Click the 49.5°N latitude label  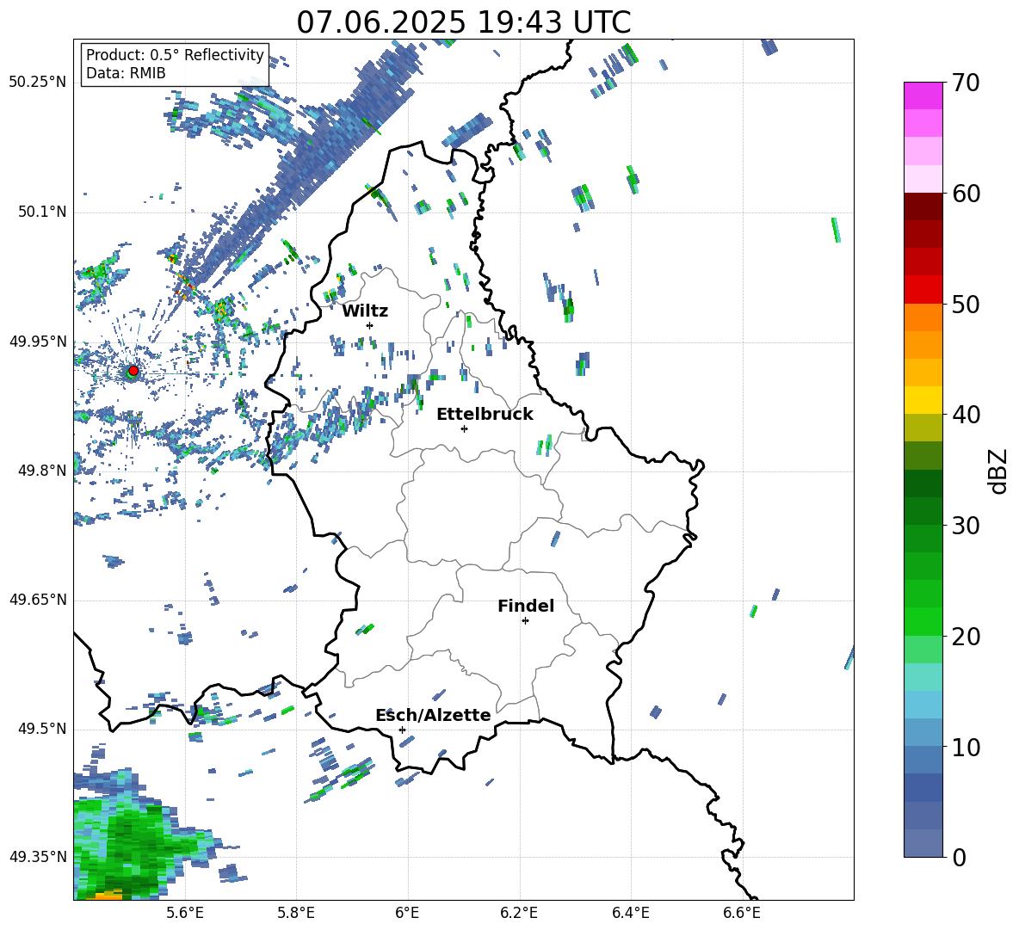tap(42, 729)
